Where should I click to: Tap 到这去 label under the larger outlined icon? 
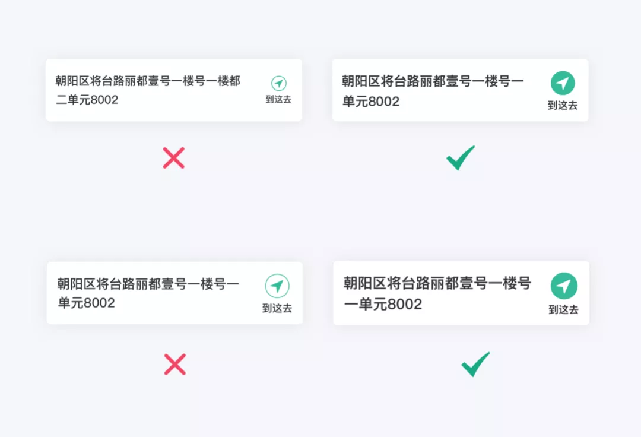pos(277,308)
